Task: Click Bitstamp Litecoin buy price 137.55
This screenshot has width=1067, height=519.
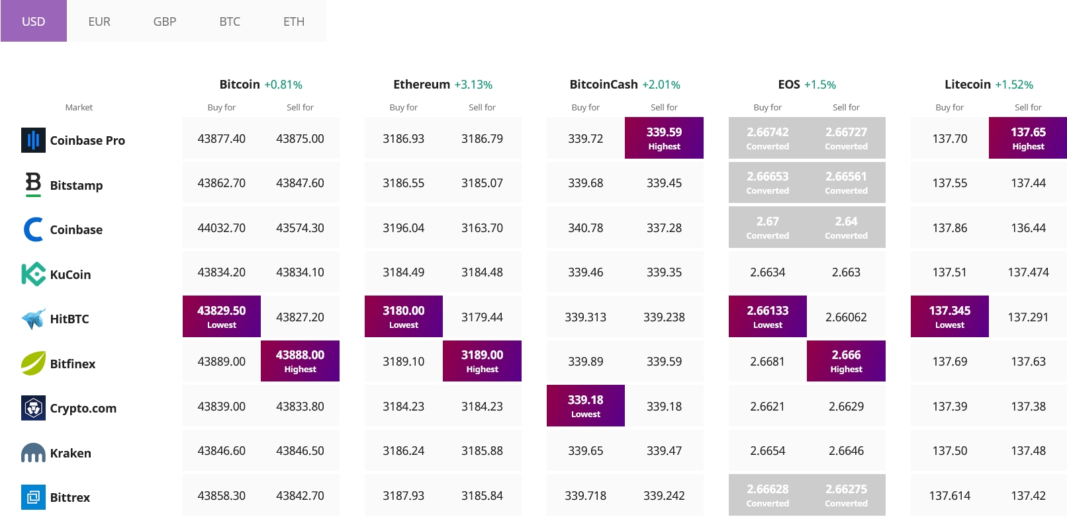Action: pyautogui.click(x=950, y=182)
